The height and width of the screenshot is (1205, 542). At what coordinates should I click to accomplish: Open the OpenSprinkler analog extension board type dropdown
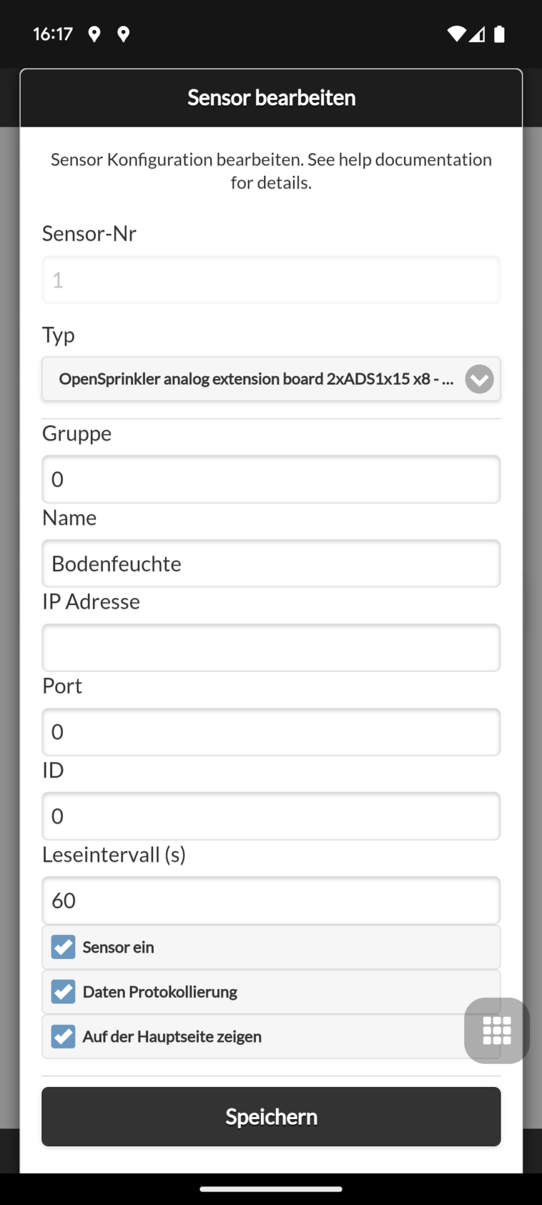pos(271,379)
